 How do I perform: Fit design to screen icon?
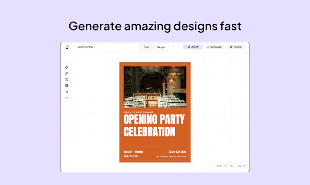pyautogui.click(x=231, y=166)
